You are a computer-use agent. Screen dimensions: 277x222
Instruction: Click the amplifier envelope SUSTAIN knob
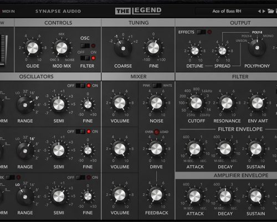(256, 196)
